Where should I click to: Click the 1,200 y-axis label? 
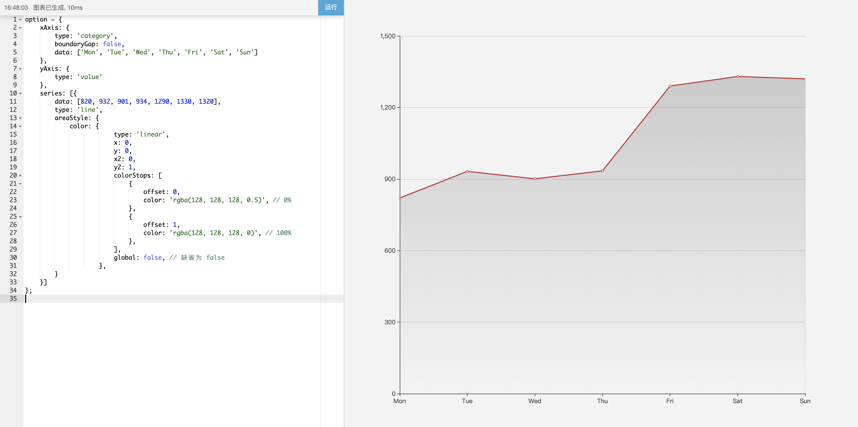point(388,108)
